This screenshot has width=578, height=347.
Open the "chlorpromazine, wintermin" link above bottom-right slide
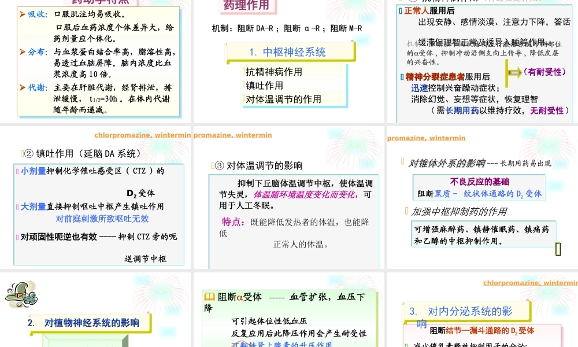click(530, 283)
